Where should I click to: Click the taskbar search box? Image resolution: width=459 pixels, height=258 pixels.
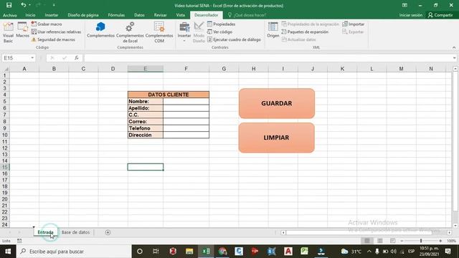74,252
